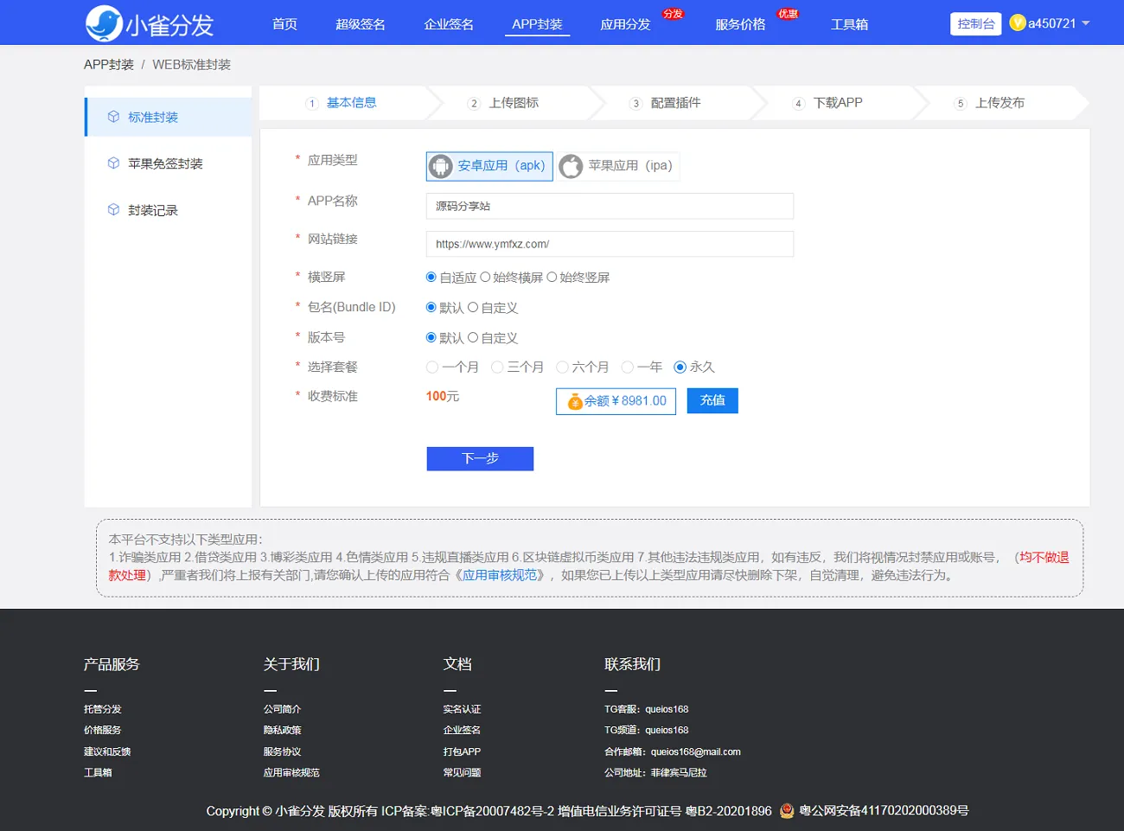
Task: Click the 小雀分发 bird logo
Action: click(104, 23)
